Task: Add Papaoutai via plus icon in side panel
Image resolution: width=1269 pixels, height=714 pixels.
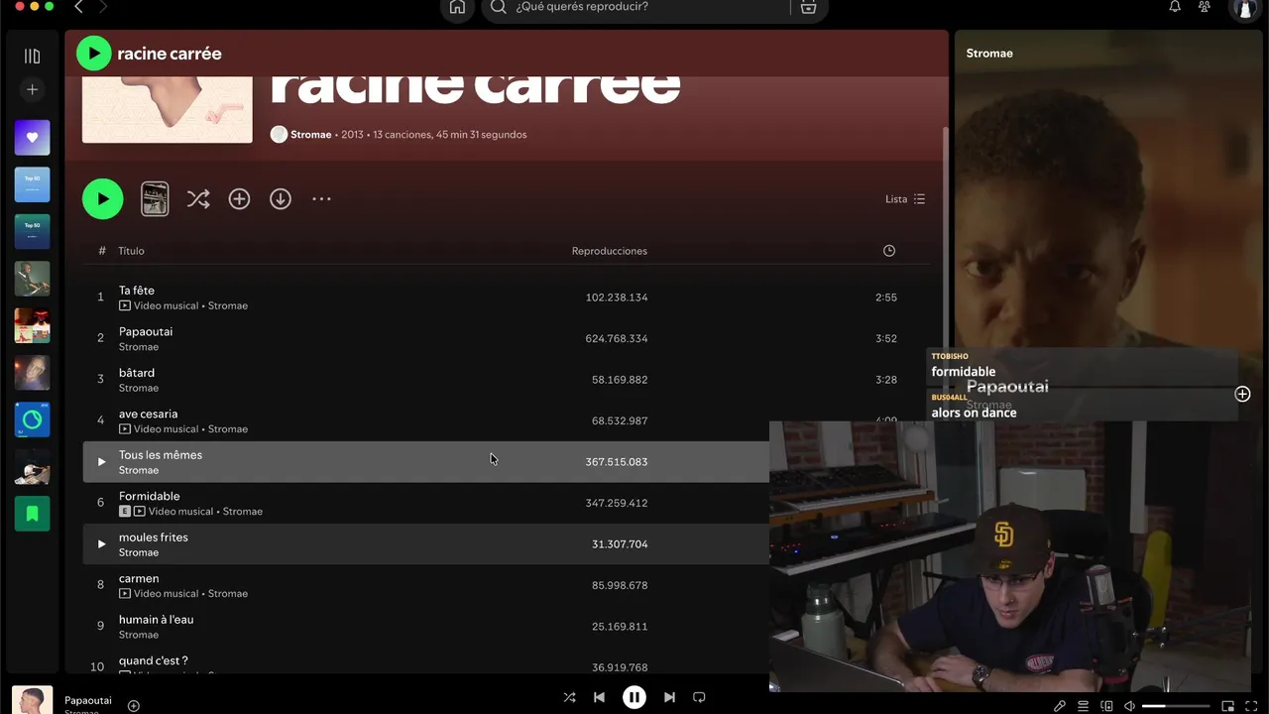Action: click(x=1242, y=395)
